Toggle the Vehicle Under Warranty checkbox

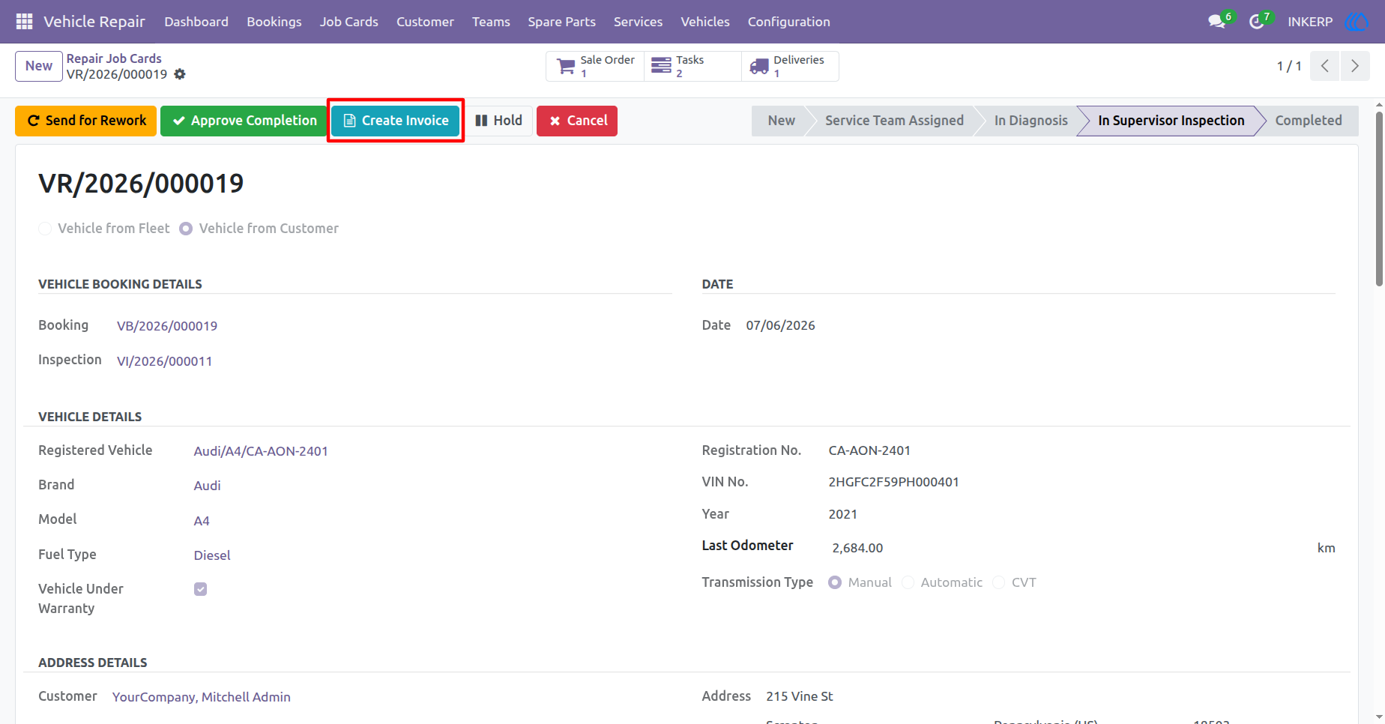(200, 589)
